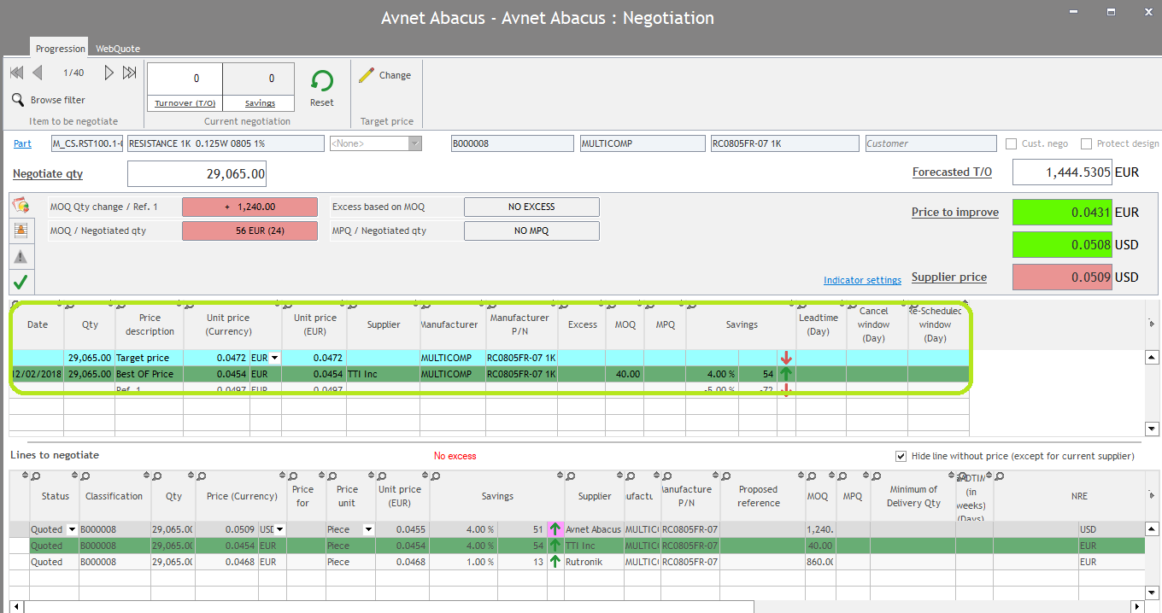Click the Part link label

(x=22, y=143)
